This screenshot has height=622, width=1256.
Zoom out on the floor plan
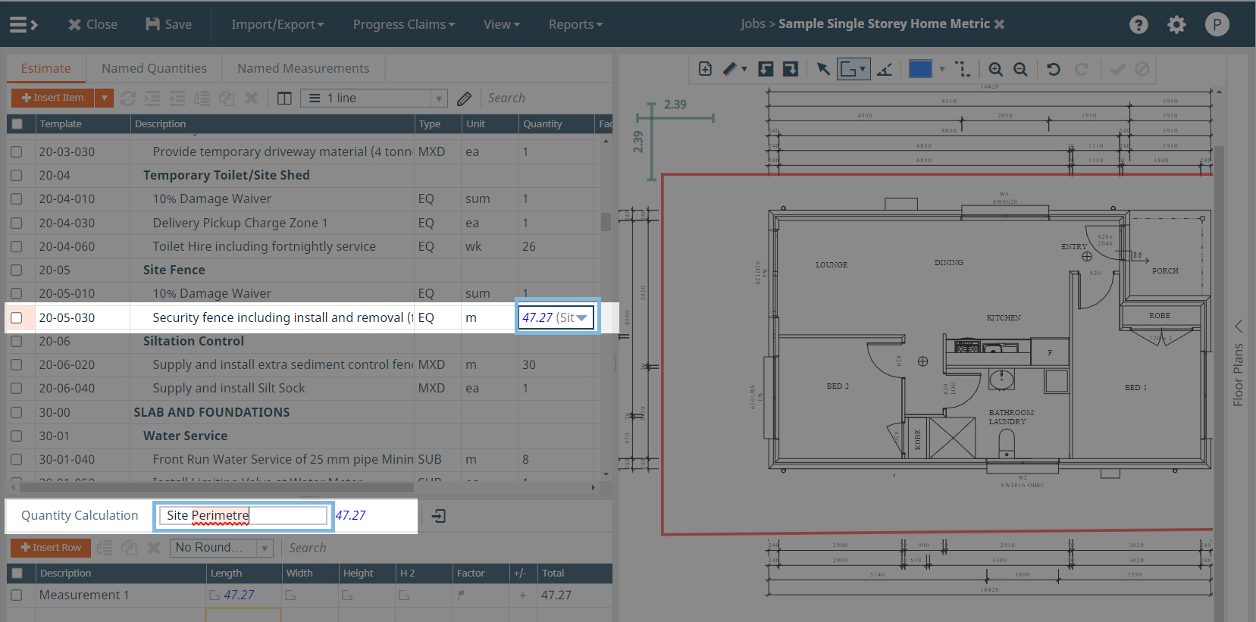pos(1020,69)
